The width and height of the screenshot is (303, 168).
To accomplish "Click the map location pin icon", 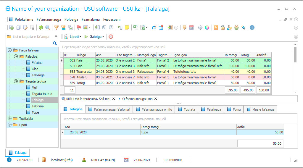I will [185, 28].
